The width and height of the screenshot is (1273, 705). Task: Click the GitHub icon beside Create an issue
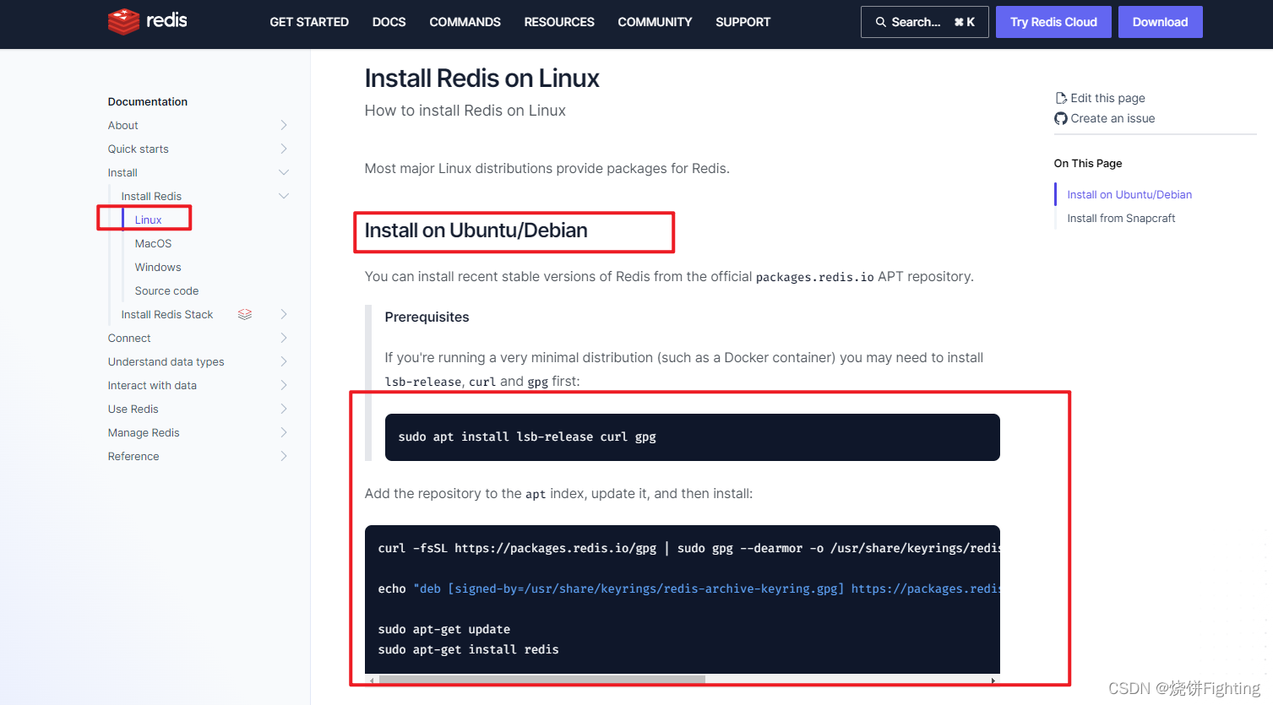[x=1061, y=118]
